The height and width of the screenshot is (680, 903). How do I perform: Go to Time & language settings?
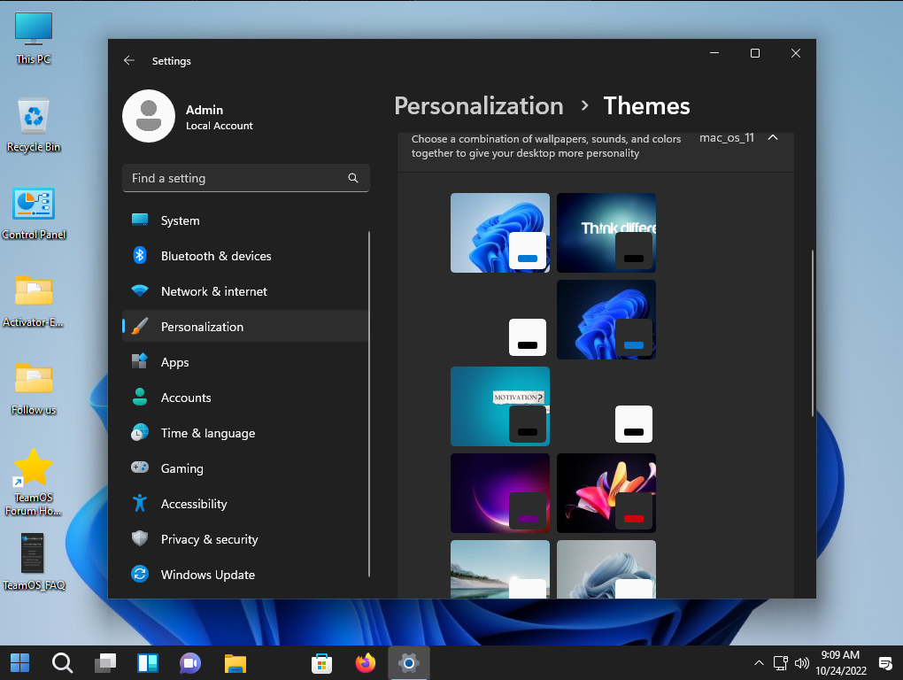pyautogui.click(x=207, y=433)
